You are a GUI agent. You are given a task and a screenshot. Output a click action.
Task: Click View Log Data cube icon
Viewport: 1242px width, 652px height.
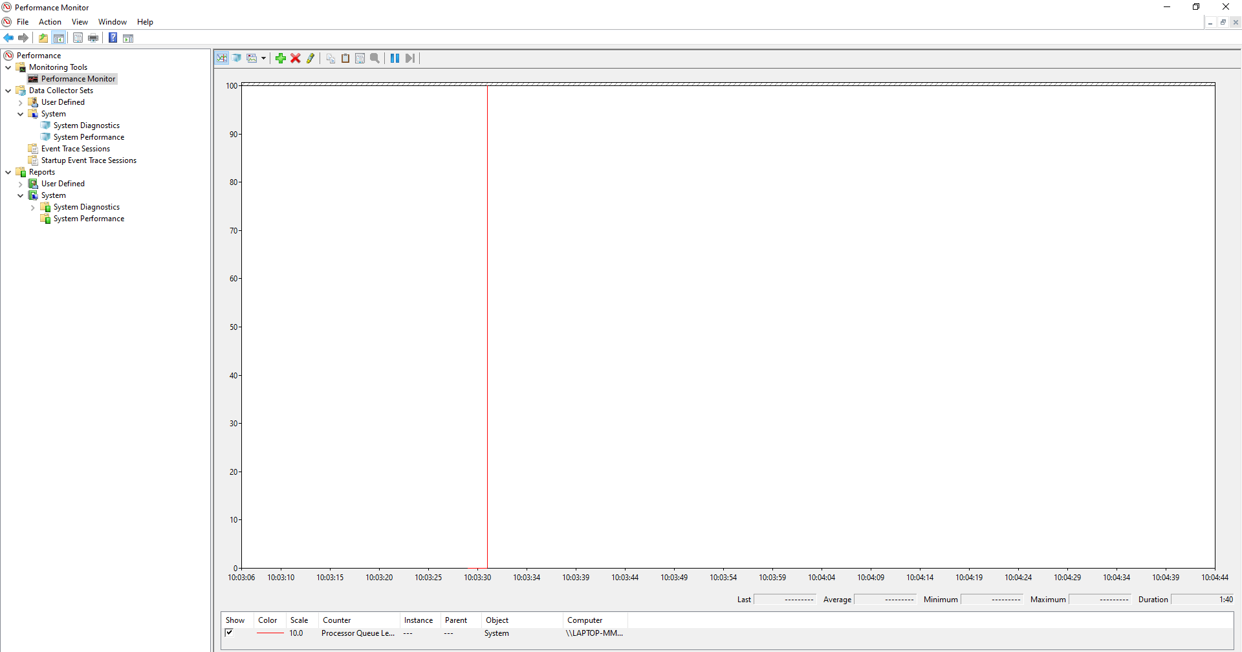237,58
